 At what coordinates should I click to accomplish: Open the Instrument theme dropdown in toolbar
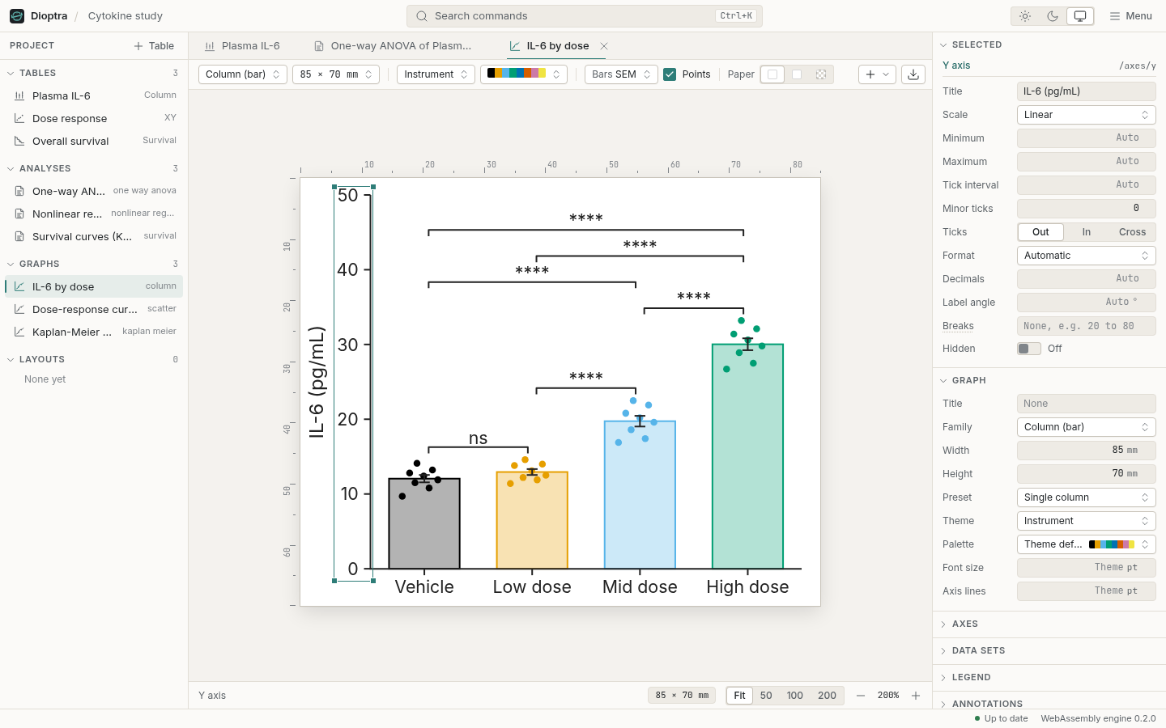pyautogui.click(x=436, y=74)
